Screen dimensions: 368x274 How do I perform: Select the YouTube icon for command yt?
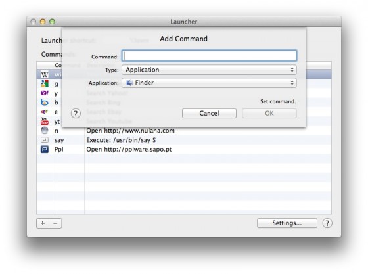tap(45, 121)
